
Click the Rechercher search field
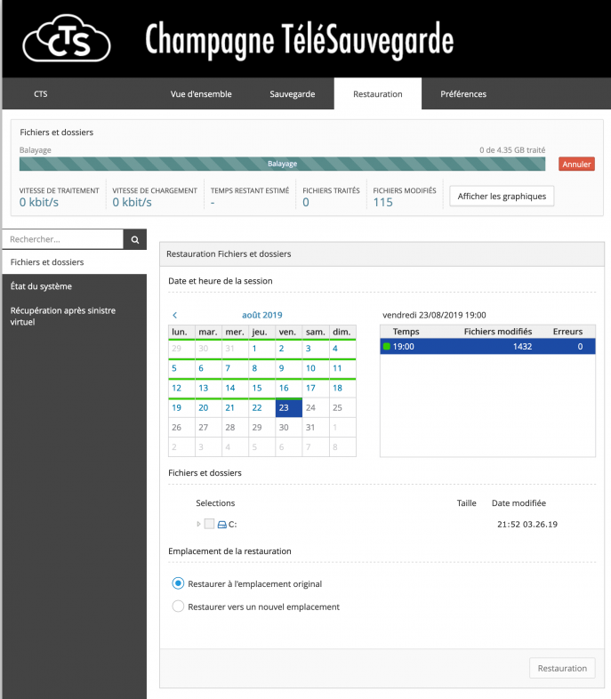click(62, 239)
